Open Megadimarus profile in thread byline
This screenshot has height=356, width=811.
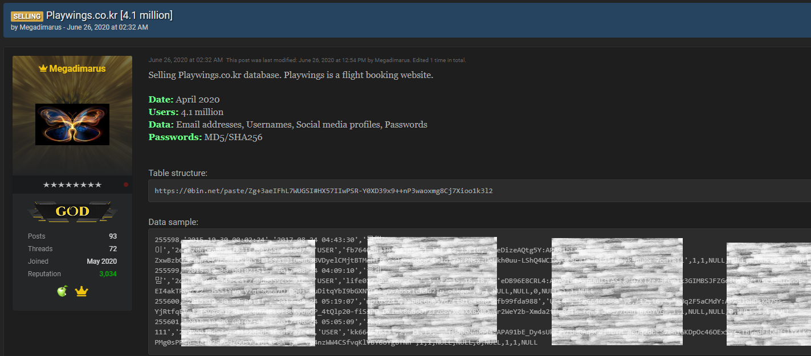pyautogui.click(x=40, y=27)
